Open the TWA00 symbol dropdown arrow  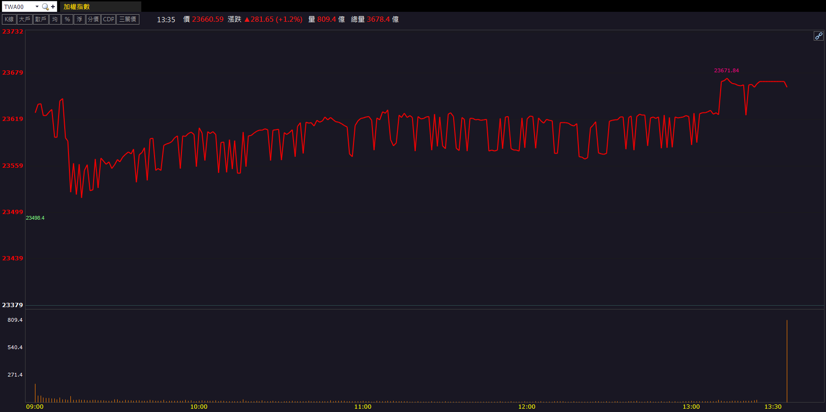[37, 7]
